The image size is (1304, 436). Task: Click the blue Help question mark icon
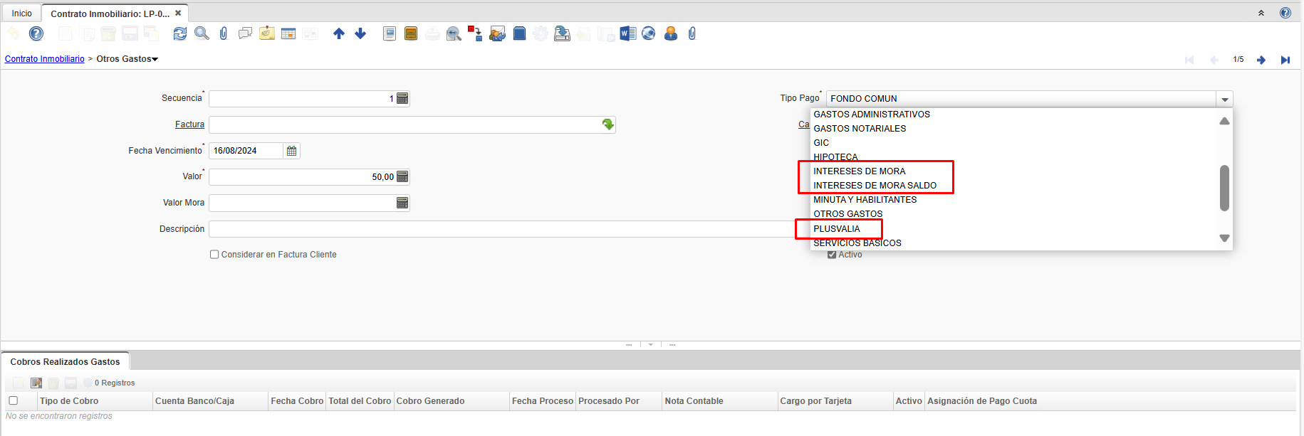coord(36,33)
